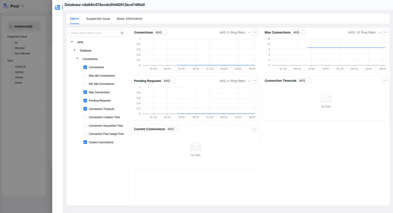393x213 pixels.
Task: Select the Affected radio option
Action: coord(11,48)
